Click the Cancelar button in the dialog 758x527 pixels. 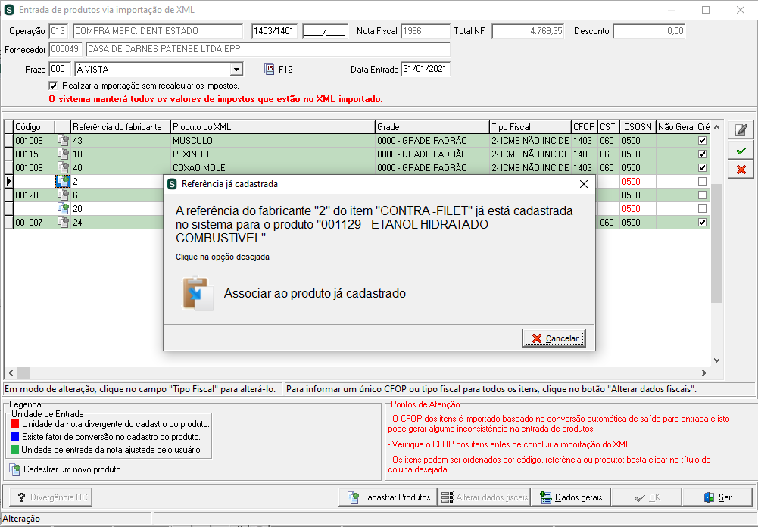pyautogui.click(x=554, y=338)
